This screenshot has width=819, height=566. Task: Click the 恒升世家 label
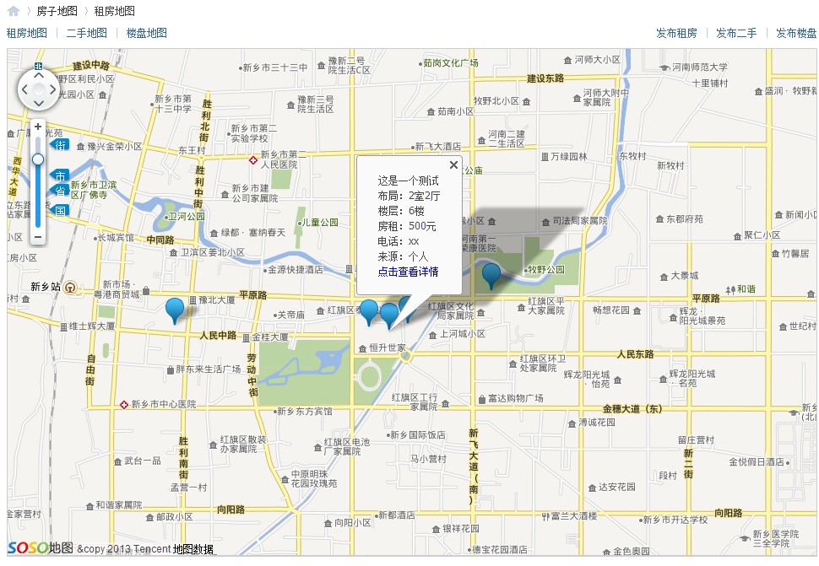(x=388, y=348)
